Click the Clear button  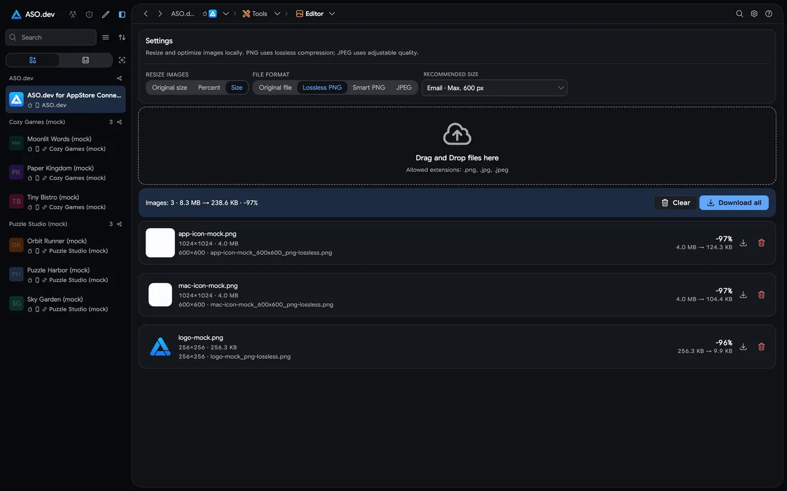coord(676,203)
